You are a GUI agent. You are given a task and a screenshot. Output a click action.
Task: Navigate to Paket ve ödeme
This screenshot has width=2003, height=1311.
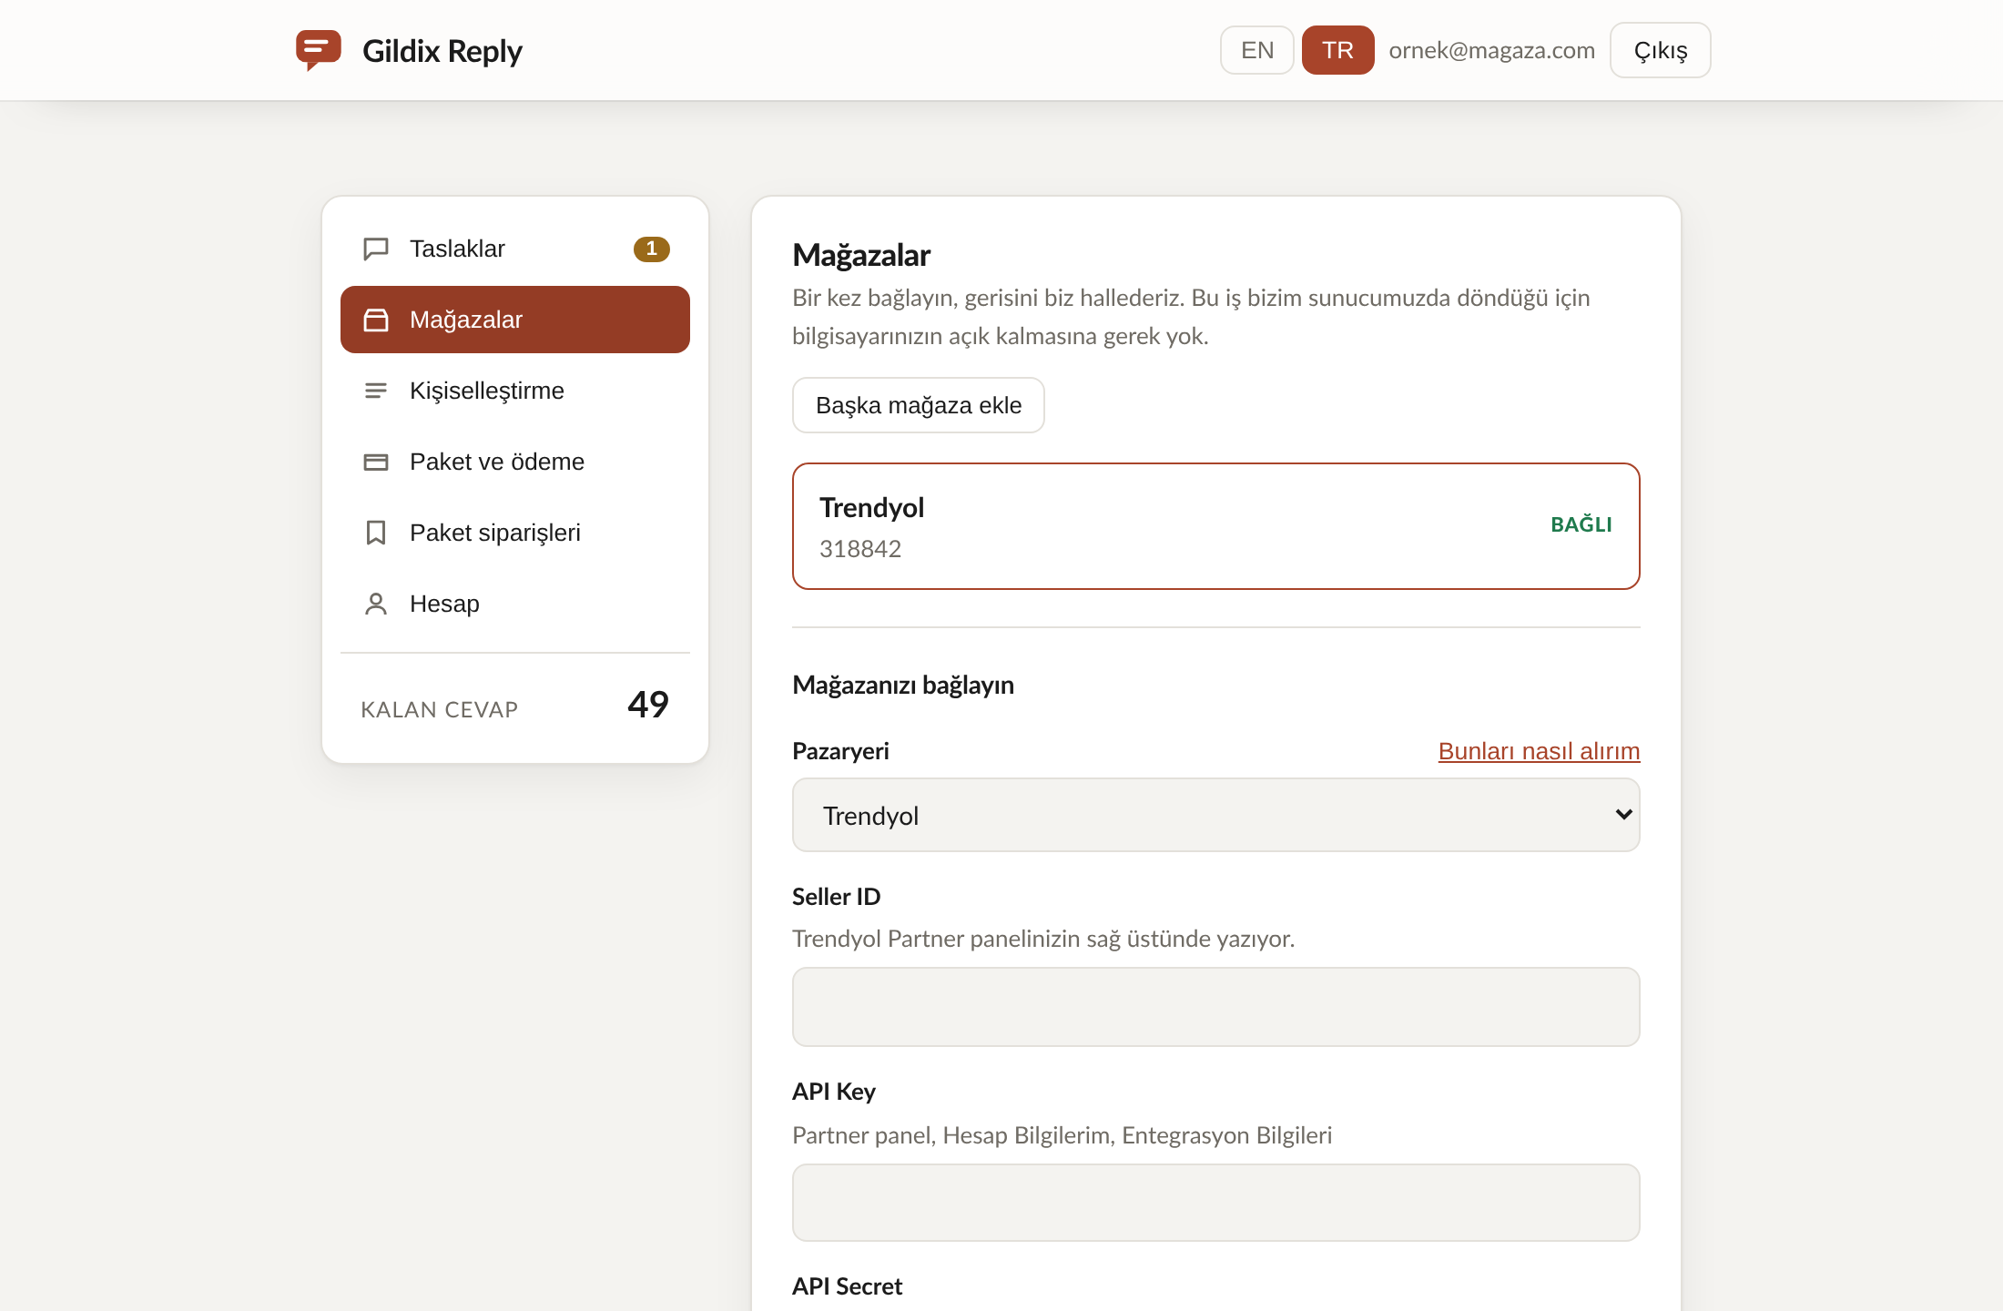[x=515, y=462]
